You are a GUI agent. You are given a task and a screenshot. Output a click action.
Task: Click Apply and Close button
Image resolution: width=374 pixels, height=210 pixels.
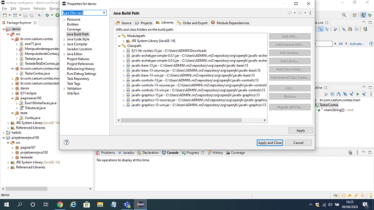[270, 143]
